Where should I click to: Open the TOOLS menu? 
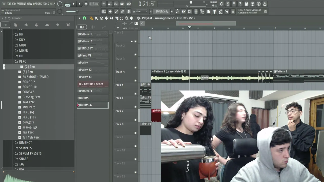(x=46, y=4)
